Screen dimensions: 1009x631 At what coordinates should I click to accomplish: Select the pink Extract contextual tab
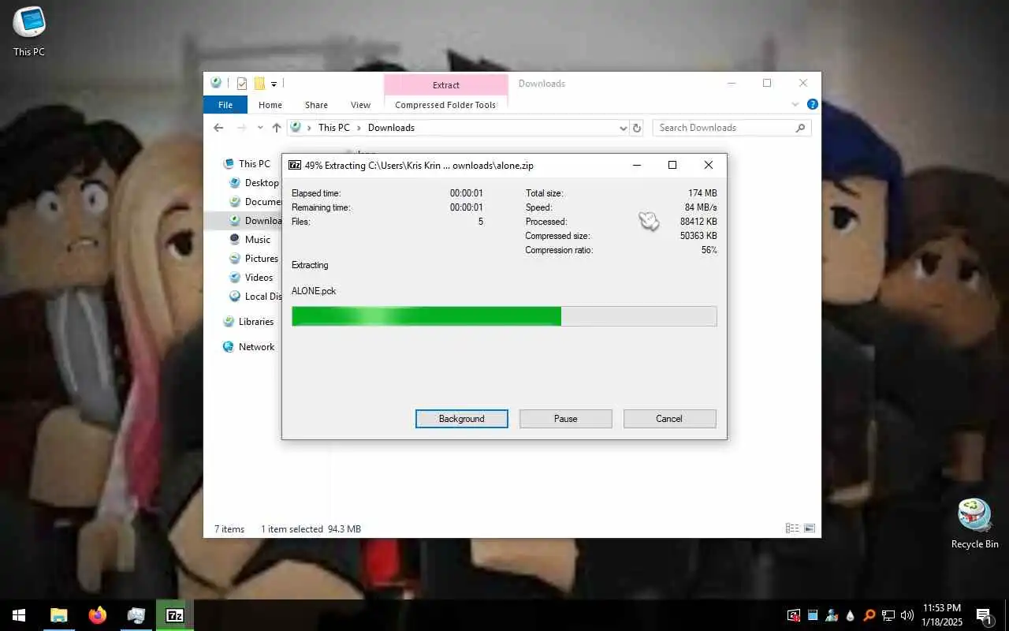click(x=446, y=85)
